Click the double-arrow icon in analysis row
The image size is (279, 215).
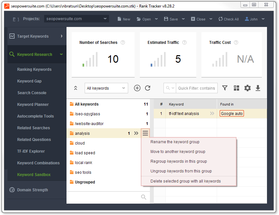point(136,133)
